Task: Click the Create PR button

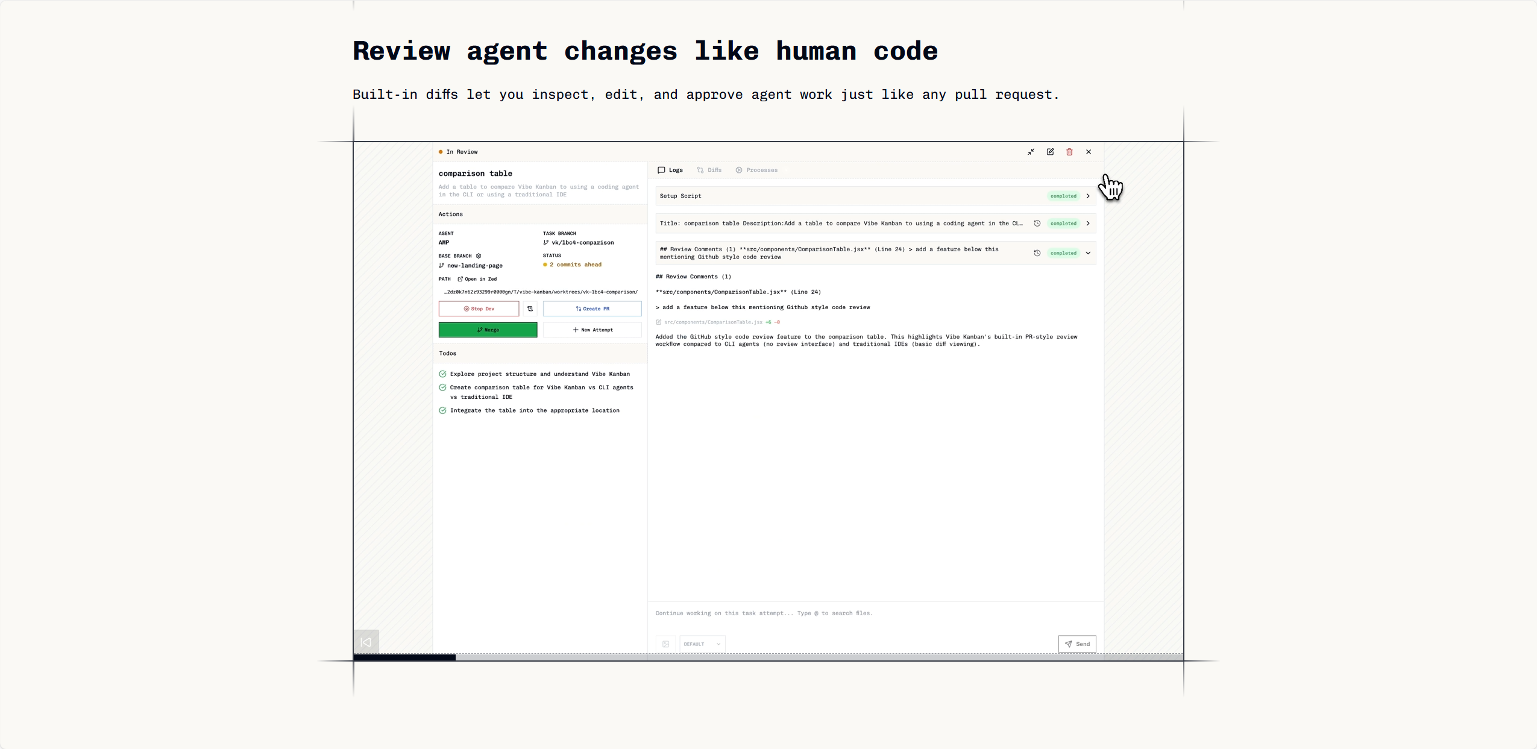Action: coord(592,309)
